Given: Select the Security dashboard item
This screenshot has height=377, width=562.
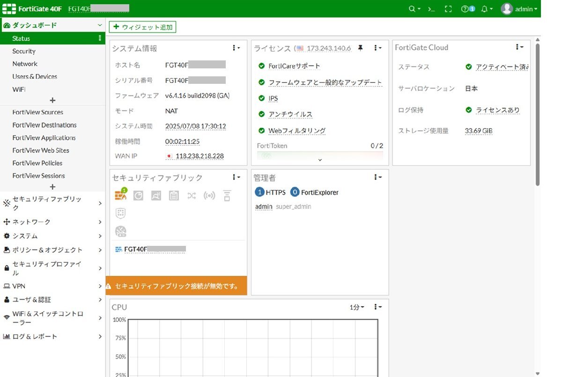Looking at the screenshot, I should pyautogui.click(x=24, y=51).
